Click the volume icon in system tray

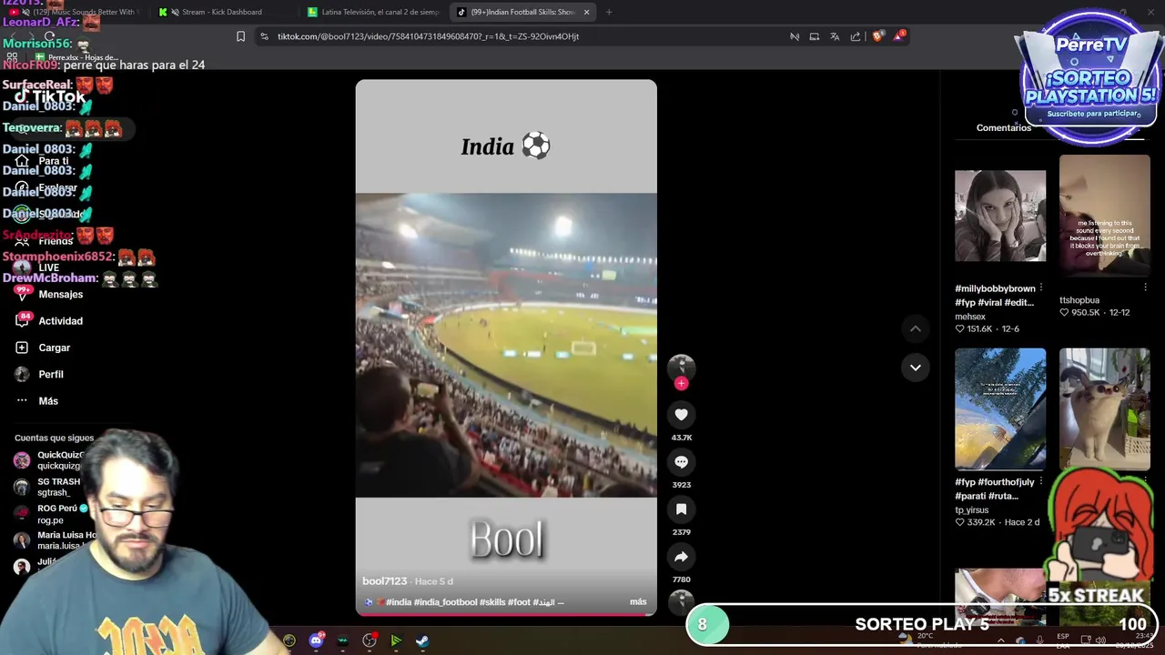1100,640
